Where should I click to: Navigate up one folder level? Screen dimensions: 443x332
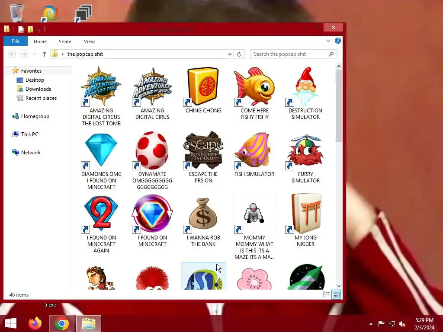[45, 54]
